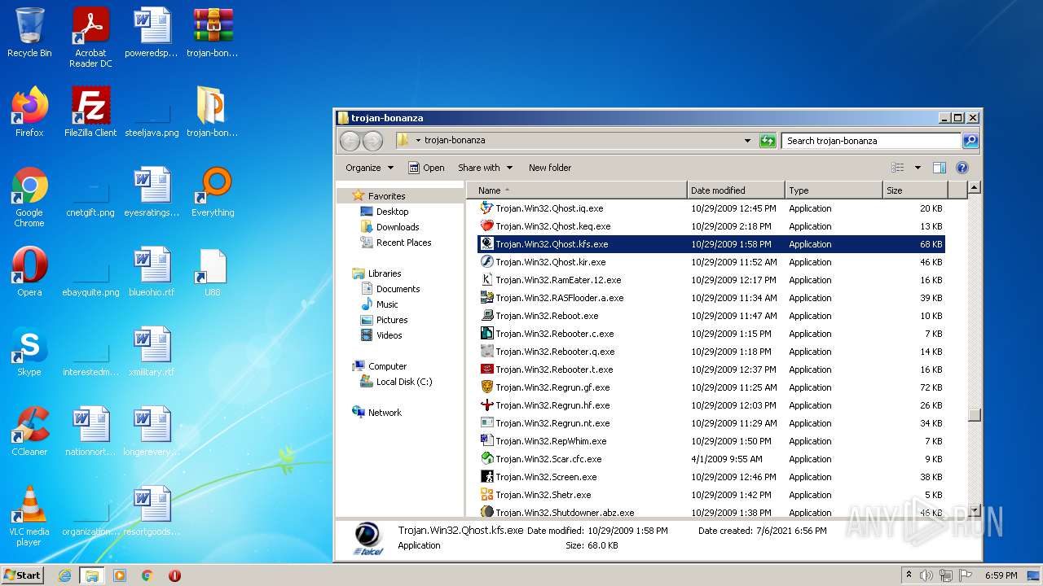Launch Opera browser shortcut
1043x586 pixels.
click(29, 272)
